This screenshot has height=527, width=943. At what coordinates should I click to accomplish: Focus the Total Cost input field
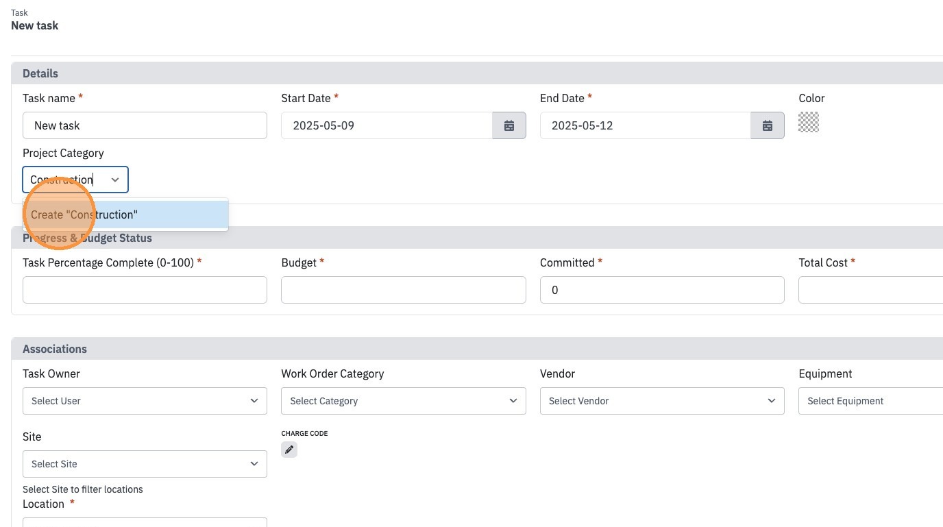pos(871,290)
